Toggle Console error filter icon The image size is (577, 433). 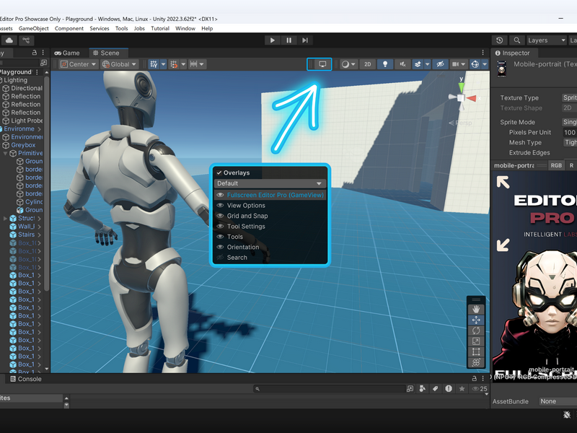tap(448, 388)
